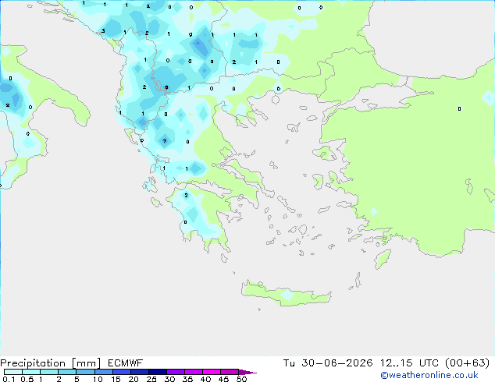Click legend tick label '0.5'
Image resolution: width=495 pixels, height=382 pixels.
tap(27, 379)
